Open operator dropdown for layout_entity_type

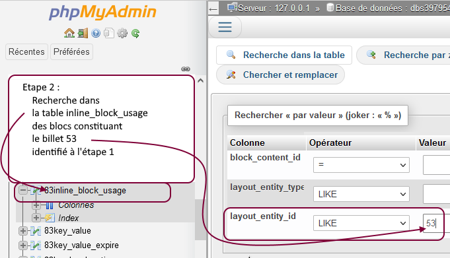tap(361, 194)
